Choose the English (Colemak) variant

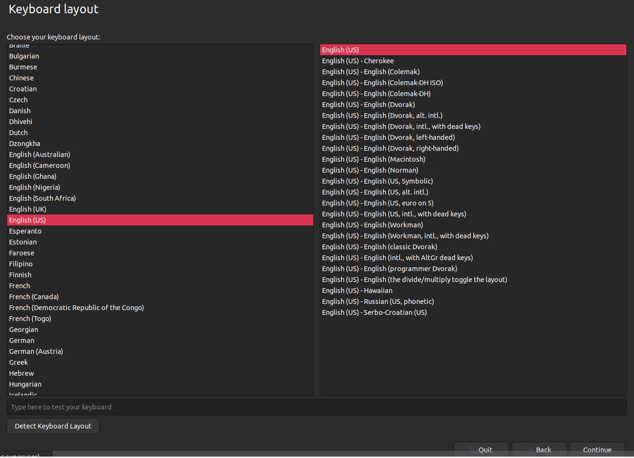point(371,72)
